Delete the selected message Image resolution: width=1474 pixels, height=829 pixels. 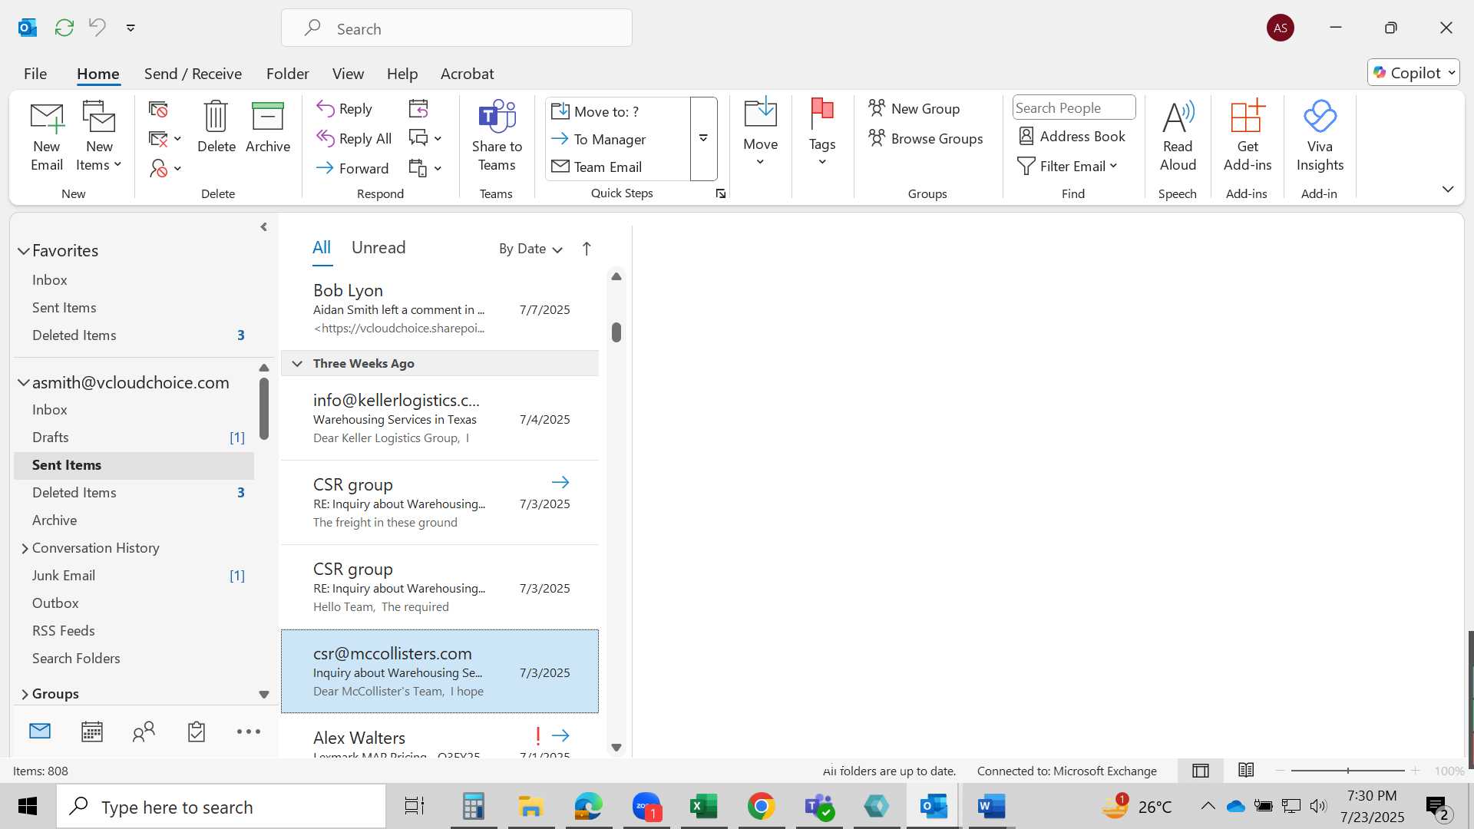[x=216, y=127]
